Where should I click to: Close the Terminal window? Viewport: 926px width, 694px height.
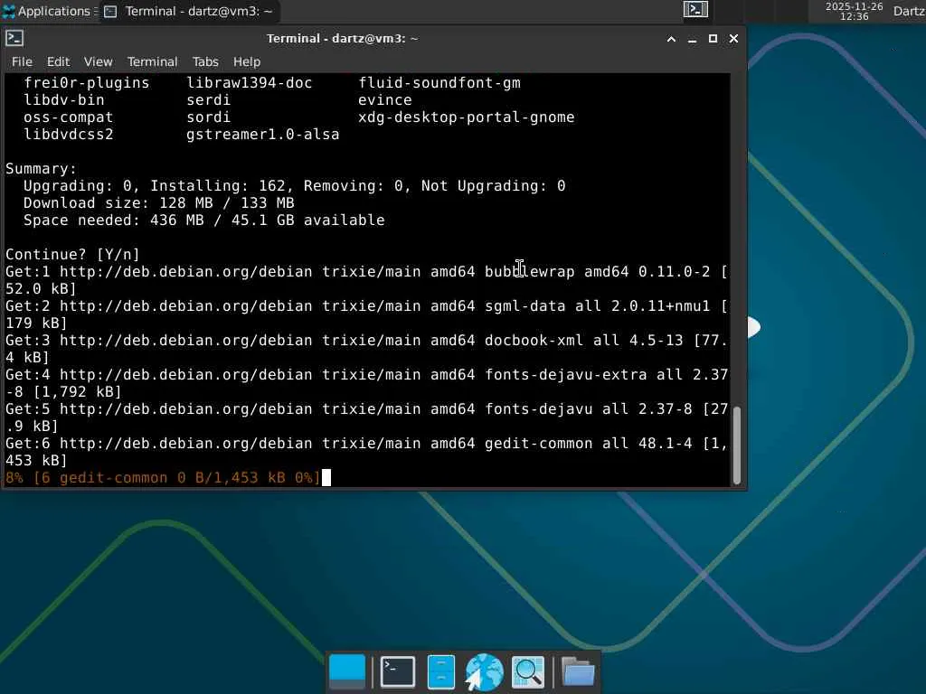point(733,39)
